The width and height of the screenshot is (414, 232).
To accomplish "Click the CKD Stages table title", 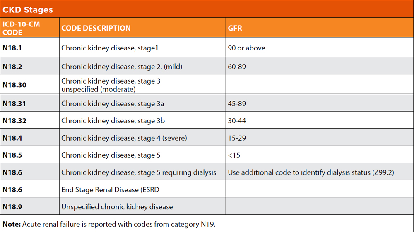I will [28, 10].
